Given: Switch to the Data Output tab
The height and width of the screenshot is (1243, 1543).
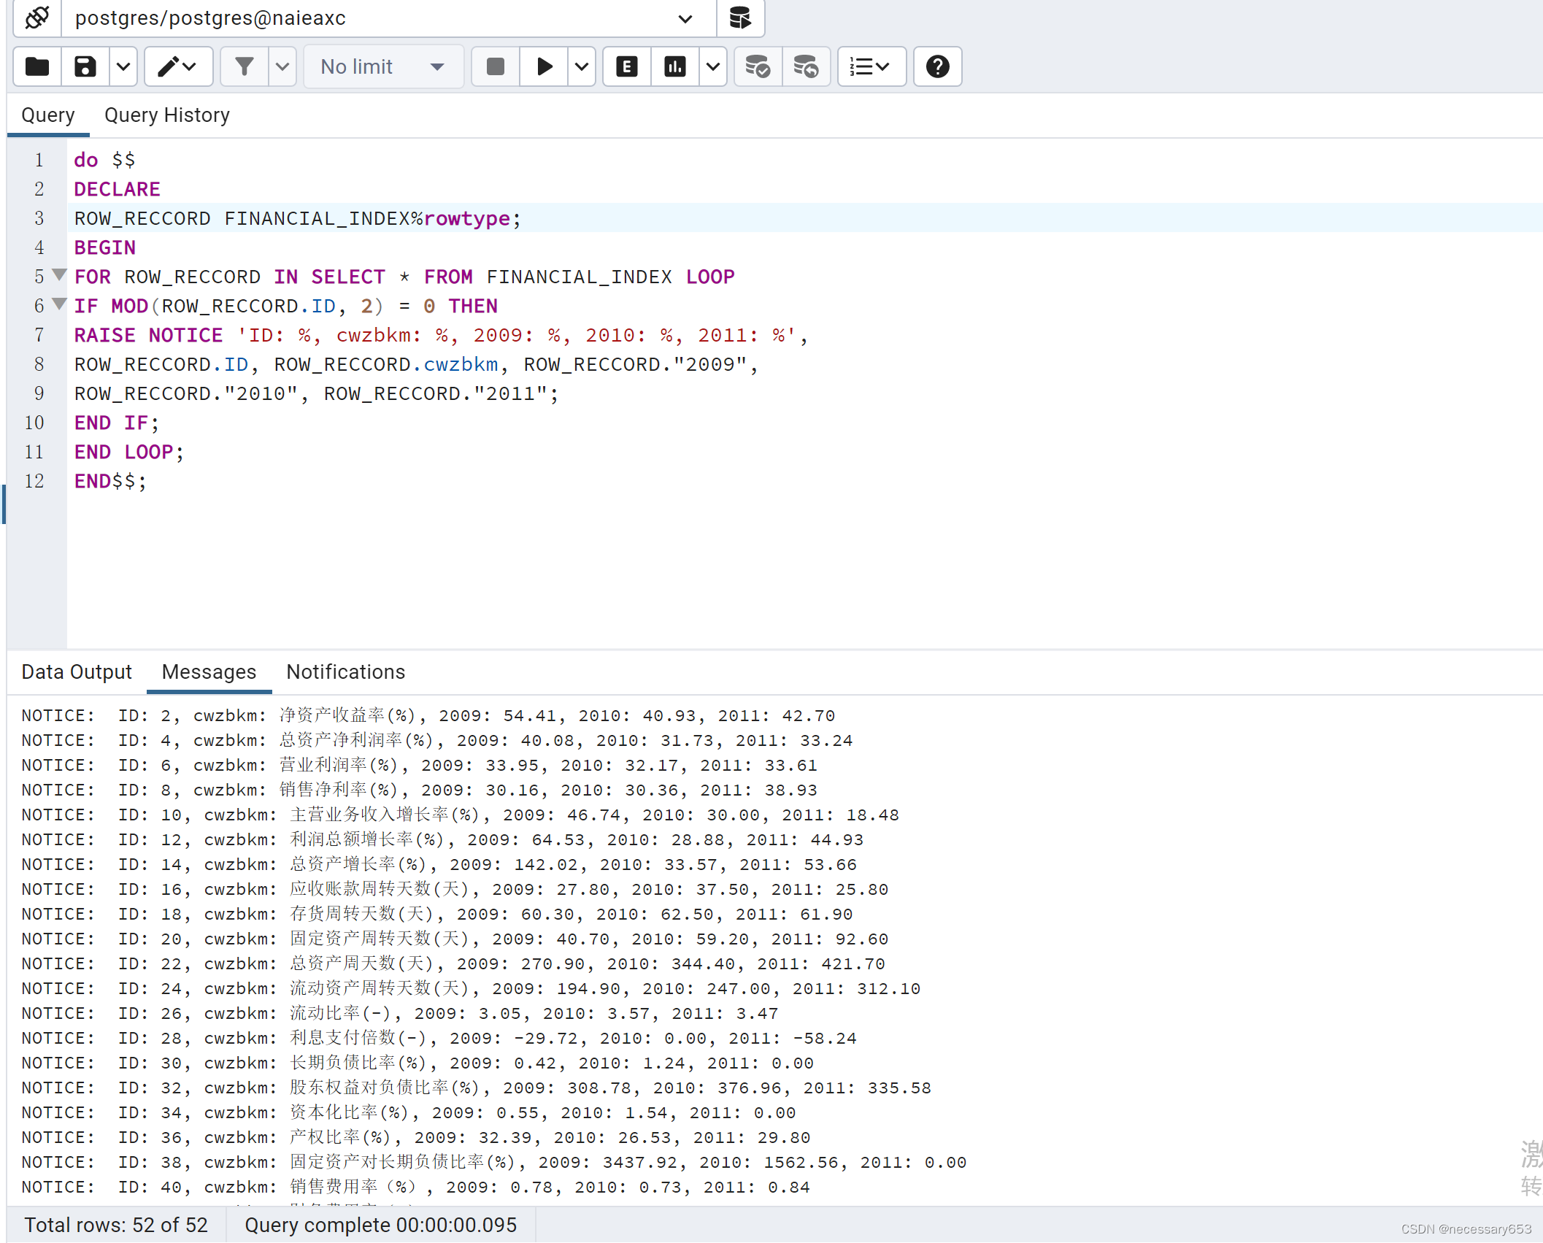Looking at the screenshot, I should (x=77, y=672).
